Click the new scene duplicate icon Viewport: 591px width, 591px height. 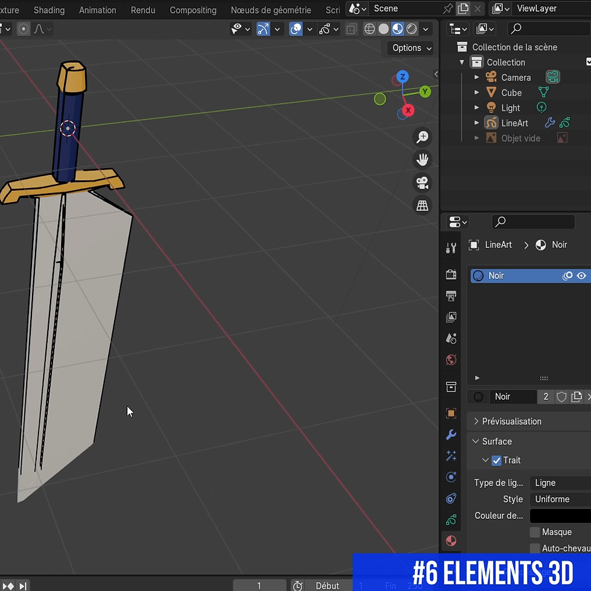(463, 8)
